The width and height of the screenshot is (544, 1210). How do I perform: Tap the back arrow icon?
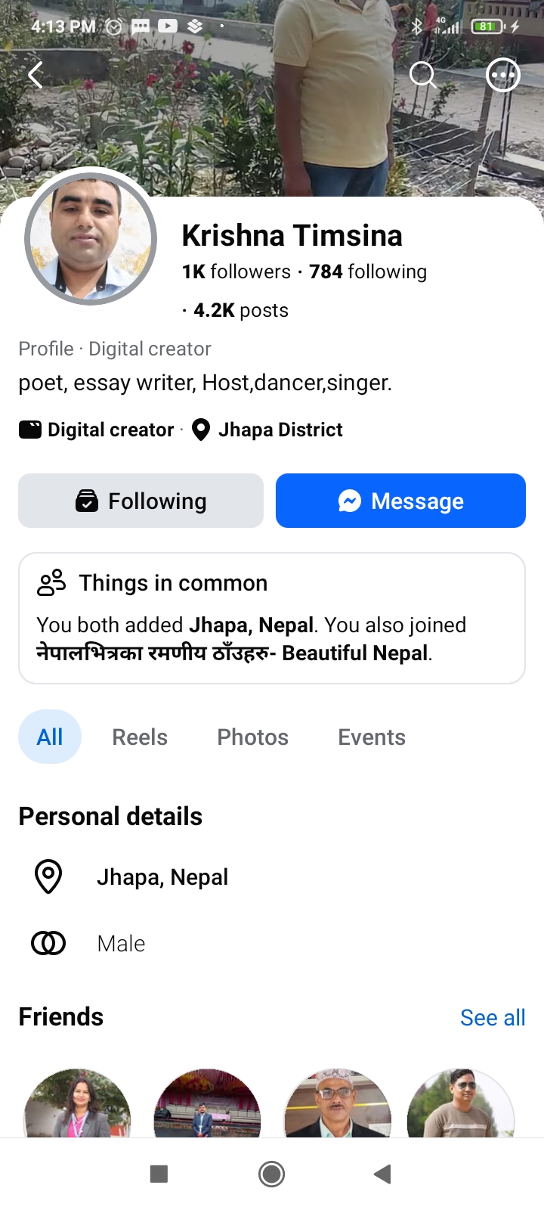click(36, 75)
